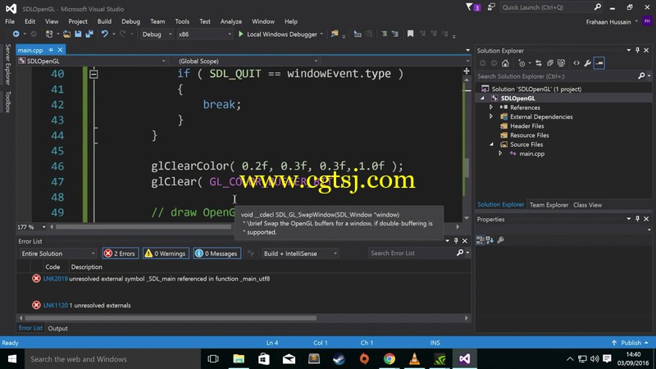Switch to the Output tab
656x369 pixels.
pyautogui.click(x=57, y=329)
